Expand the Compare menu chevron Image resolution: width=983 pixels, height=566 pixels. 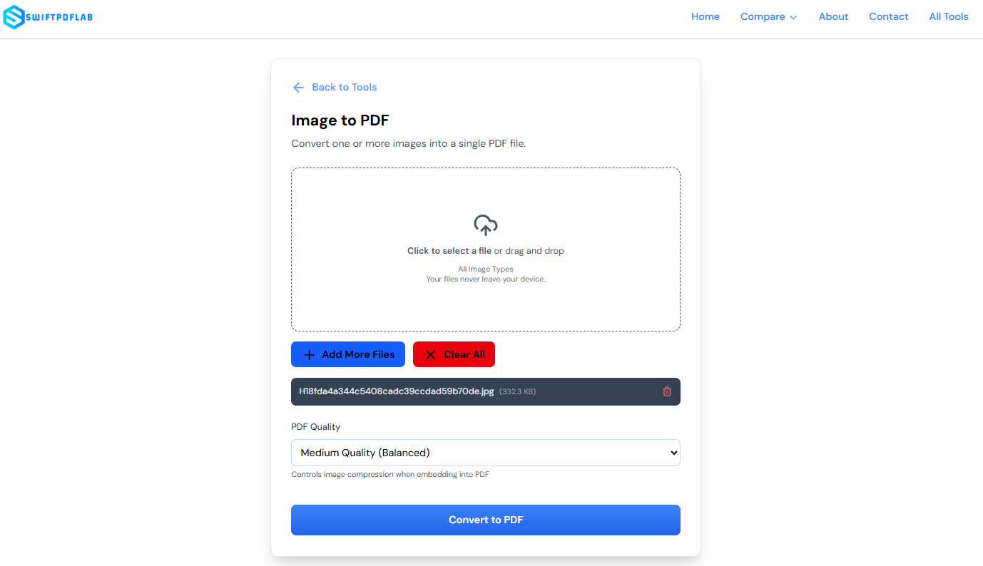pyautogui.click(x=794, y=16)
